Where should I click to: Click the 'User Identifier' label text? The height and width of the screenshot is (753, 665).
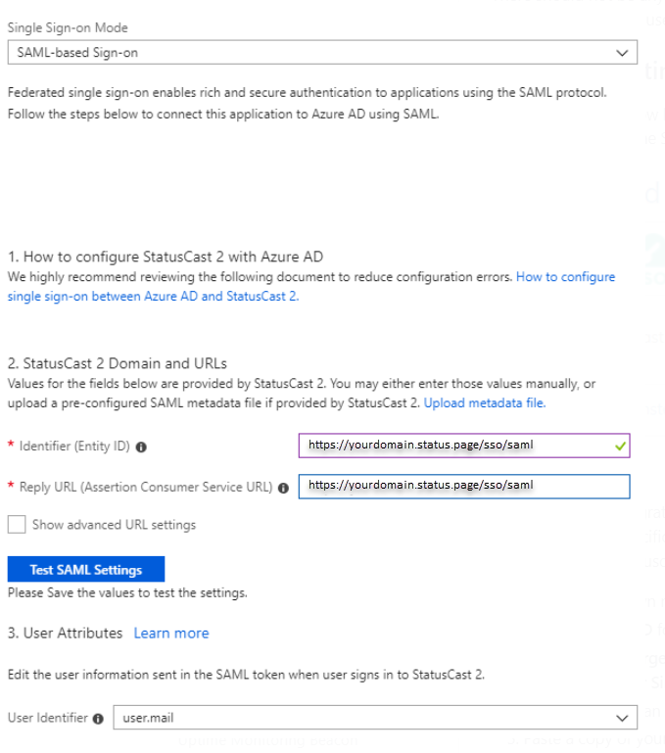(x=48, y=718)
